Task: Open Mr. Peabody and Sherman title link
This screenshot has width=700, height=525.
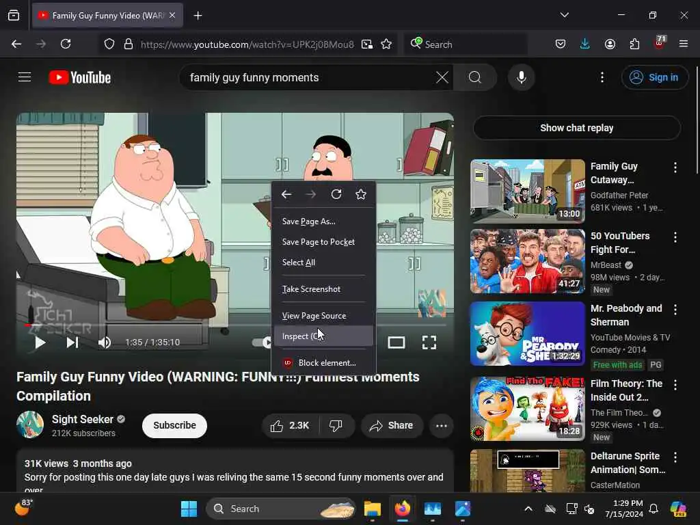Action: click(x=626, y=315)
